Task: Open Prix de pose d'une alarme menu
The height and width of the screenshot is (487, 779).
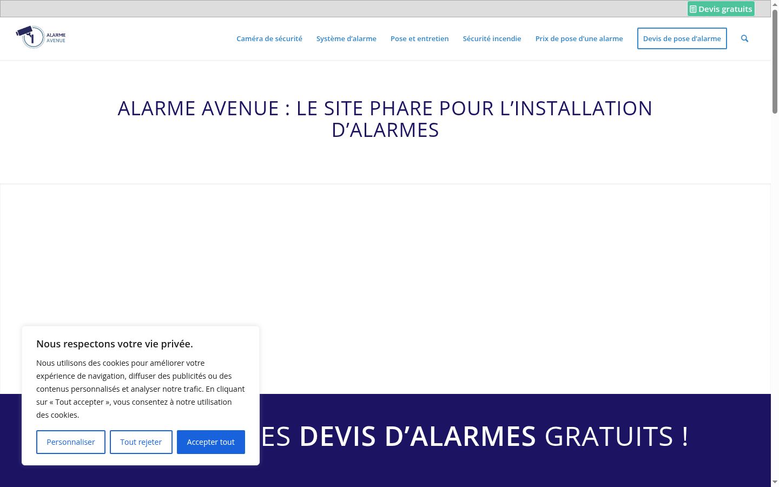Action: tap(579, 38)
